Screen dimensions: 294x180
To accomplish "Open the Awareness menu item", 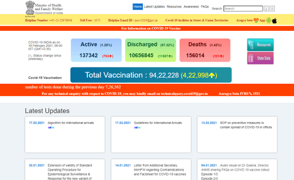I will click(x=191, y=7).
